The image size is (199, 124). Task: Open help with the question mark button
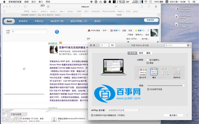coord(187,115)
